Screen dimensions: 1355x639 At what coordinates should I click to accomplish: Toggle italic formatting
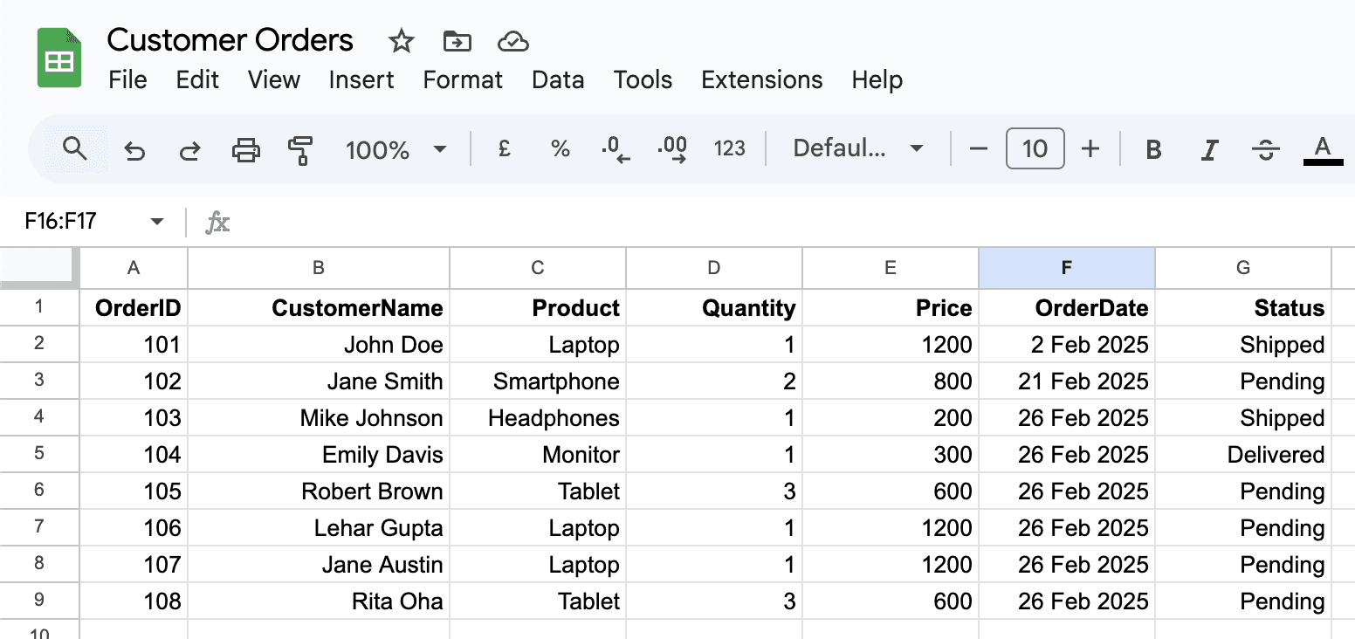1209,150
